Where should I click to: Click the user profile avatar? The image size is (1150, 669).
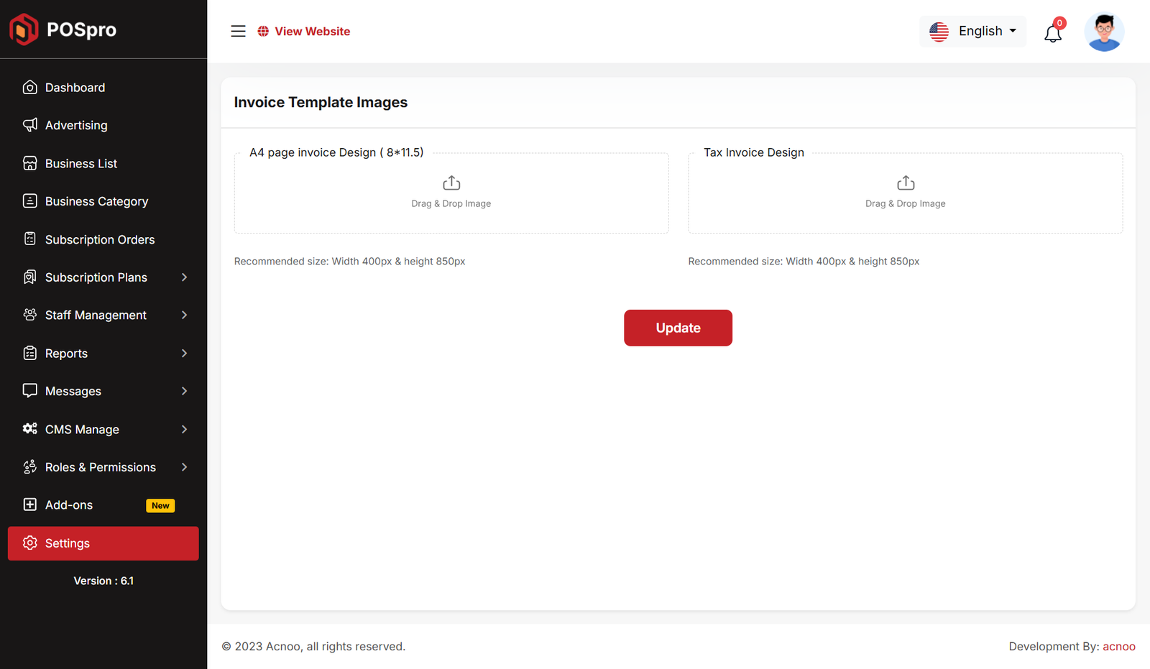pos(1104,32)
